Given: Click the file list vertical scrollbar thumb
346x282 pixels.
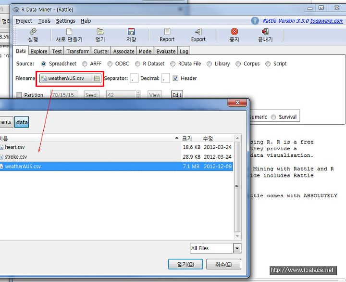Looking at the screenshot, I should coord(237,187).
